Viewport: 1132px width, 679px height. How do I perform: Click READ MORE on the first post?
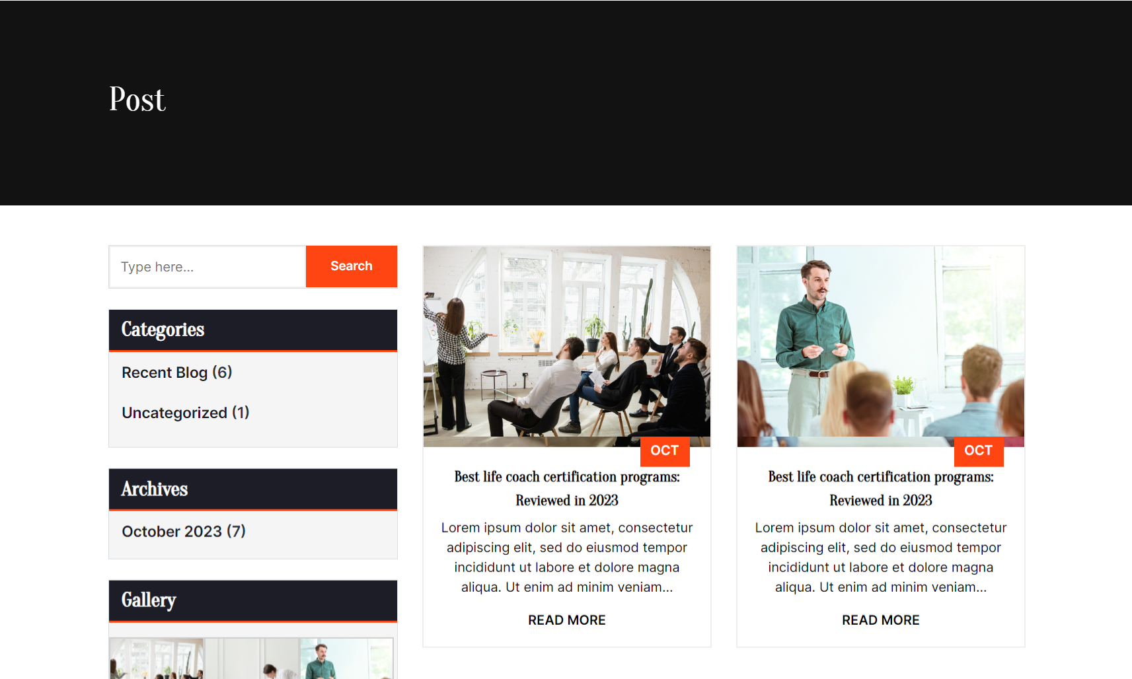click(567, 620)
